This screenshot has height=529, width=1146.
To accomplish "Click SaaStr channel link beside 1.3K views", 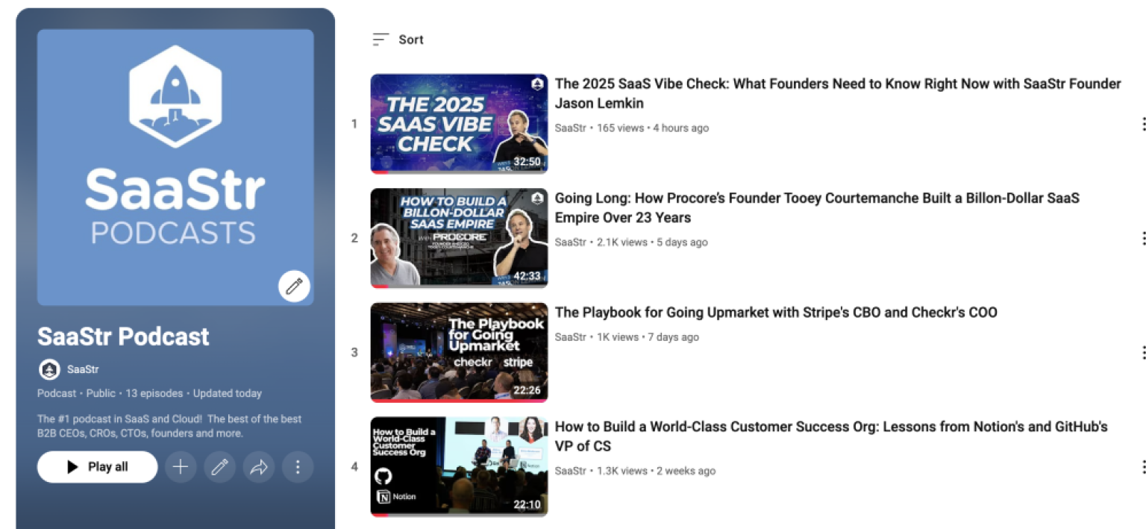I will pyautogui.click(x=571, y=471).
